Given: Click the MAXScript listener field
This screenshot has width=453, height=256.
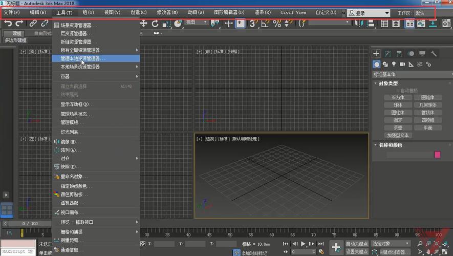Looking at the screenshot, I should point(18,251).
